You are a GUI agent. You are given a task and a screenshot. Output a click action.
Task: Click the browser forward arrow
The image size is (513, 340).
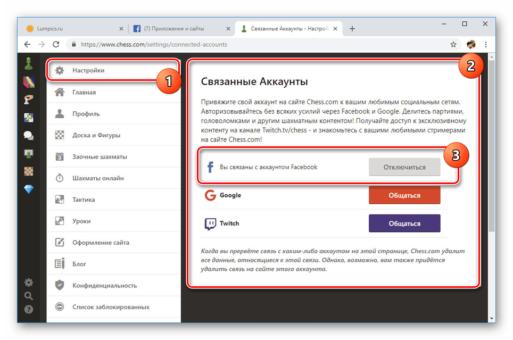click(42, 45)
